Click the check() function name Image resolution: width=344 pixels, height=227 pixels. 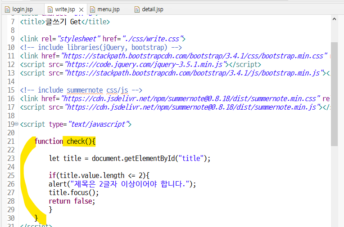(x=79, y=141)
